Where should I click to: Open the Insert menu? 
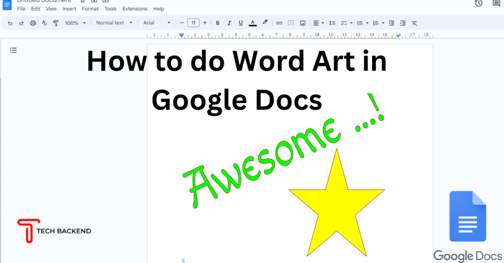[x=69, y=9]
